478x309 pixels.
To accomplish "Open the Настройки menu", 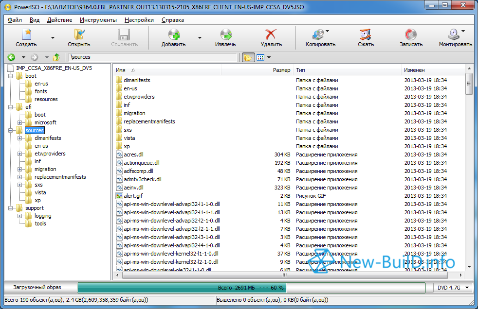I will tap(139, 20).
